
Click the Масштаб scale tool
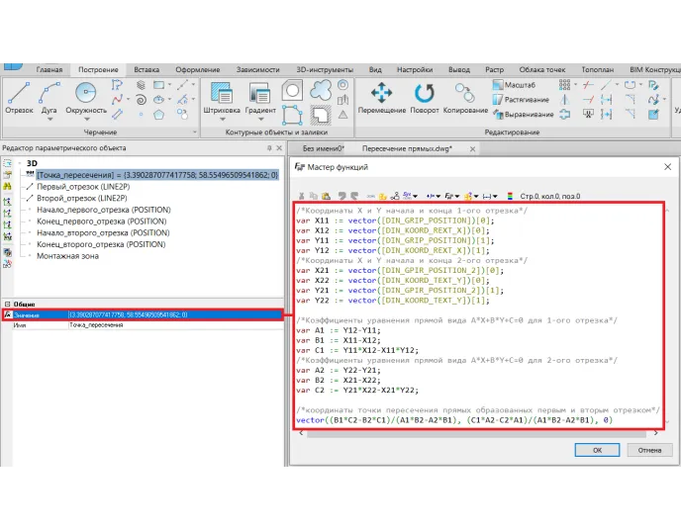[x=514, y=85]
